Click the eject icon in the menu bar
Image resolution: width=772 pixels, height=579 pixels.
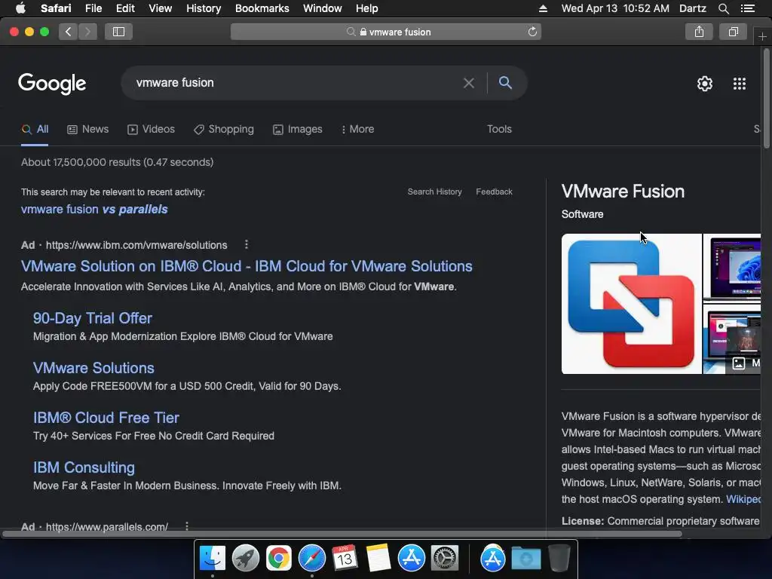coord(543,8)
